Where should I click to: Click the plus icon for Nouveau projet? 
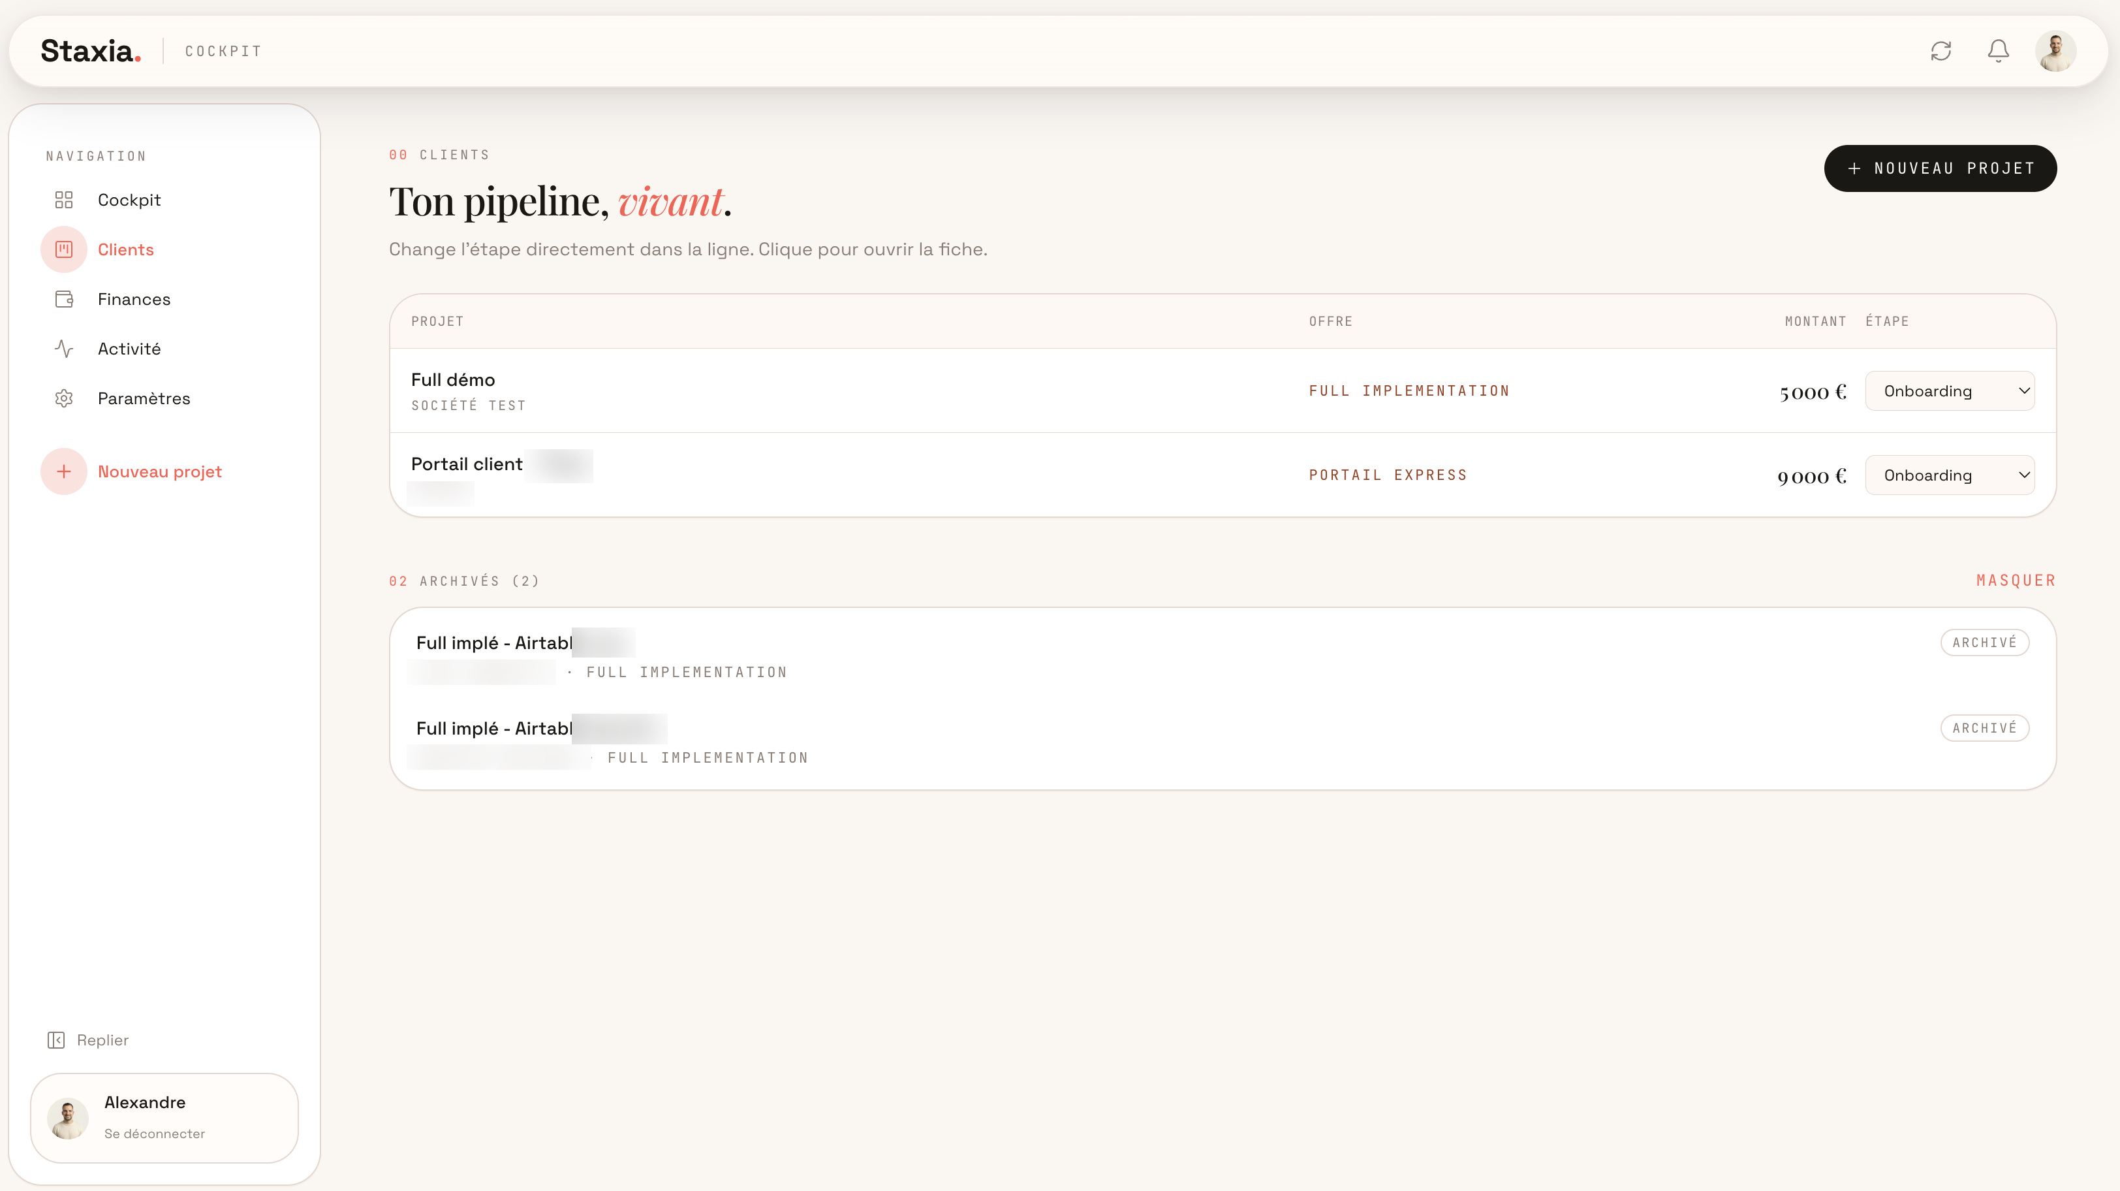[64, 471]
